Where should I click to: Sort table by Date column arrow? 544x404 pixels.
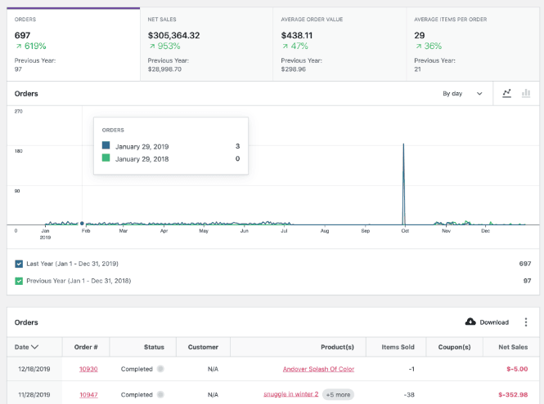coord(34,347)
